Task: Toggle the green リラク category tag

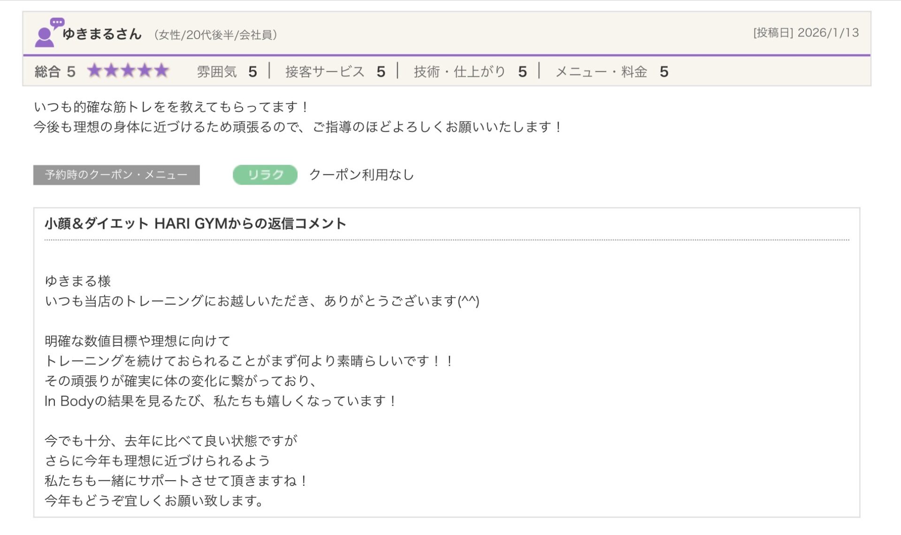Action: click(265, 175)
